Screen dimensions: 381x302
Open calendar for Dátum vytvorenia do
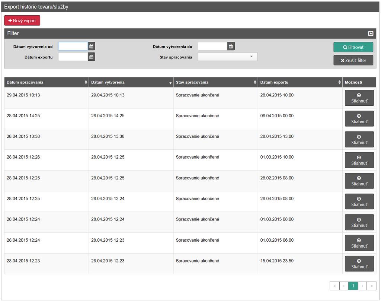click(231, 46)
